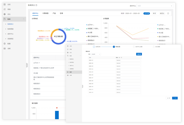Click the 预测 forecast chart icon

click(x=5, y=9)
